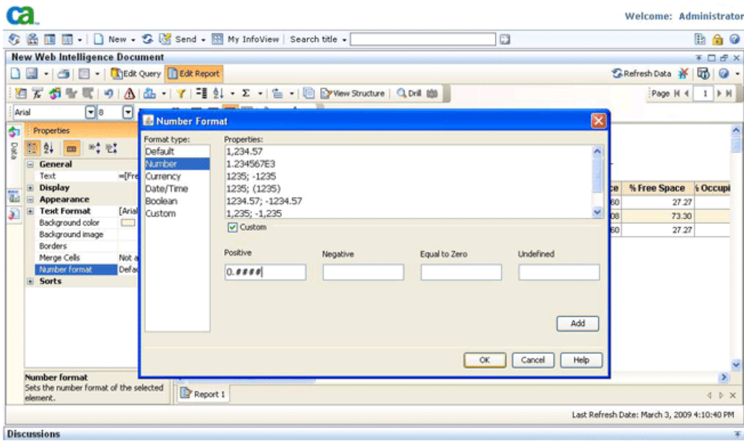Uncheck the Custom checkbox
The height and width of the screenshot is (442, 744).
tap(232, 227)
